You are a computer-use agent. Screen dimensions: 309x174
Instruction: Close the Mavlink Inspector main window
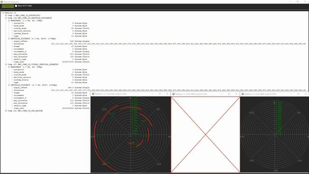[305, 1]
